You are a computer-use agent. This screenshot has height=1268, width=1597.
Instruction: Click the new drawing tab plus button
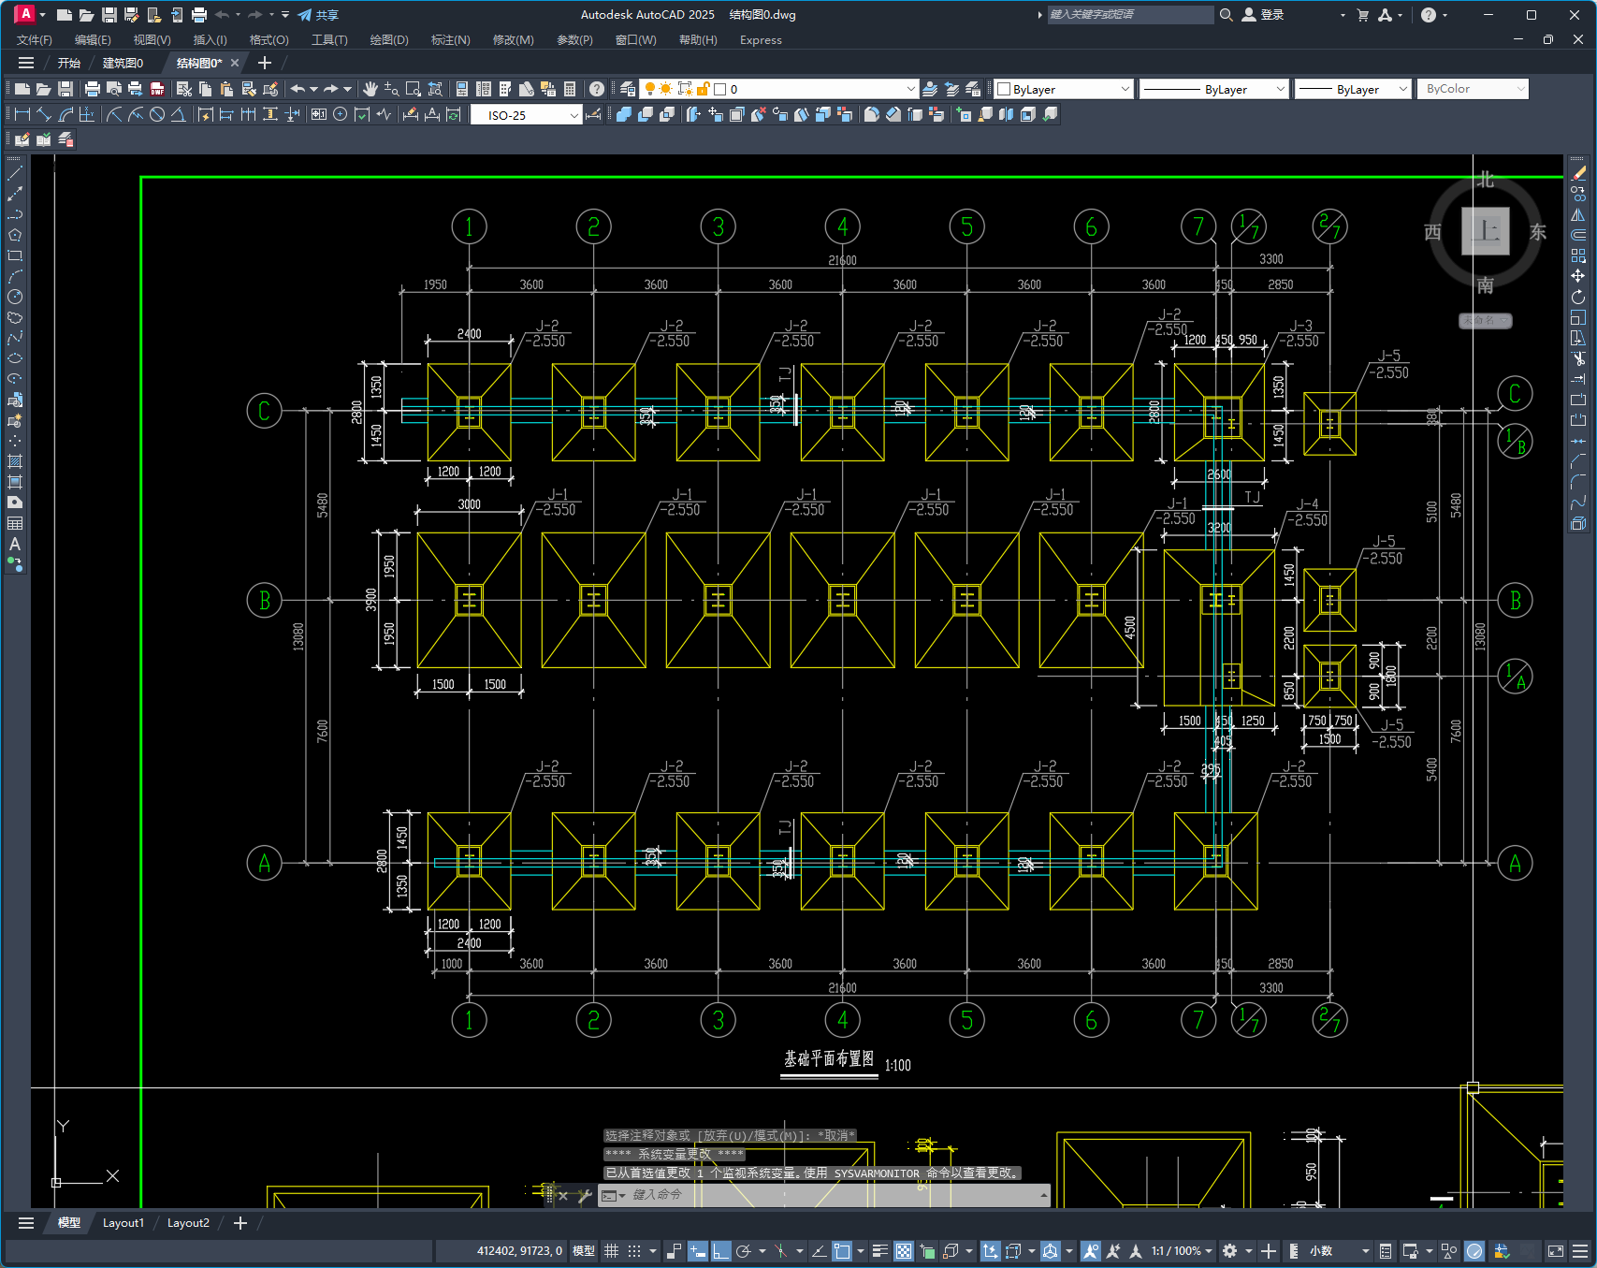click(265, 63)
